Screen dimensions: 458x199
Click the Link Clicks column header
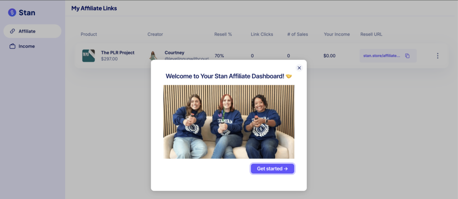[262, 34]
